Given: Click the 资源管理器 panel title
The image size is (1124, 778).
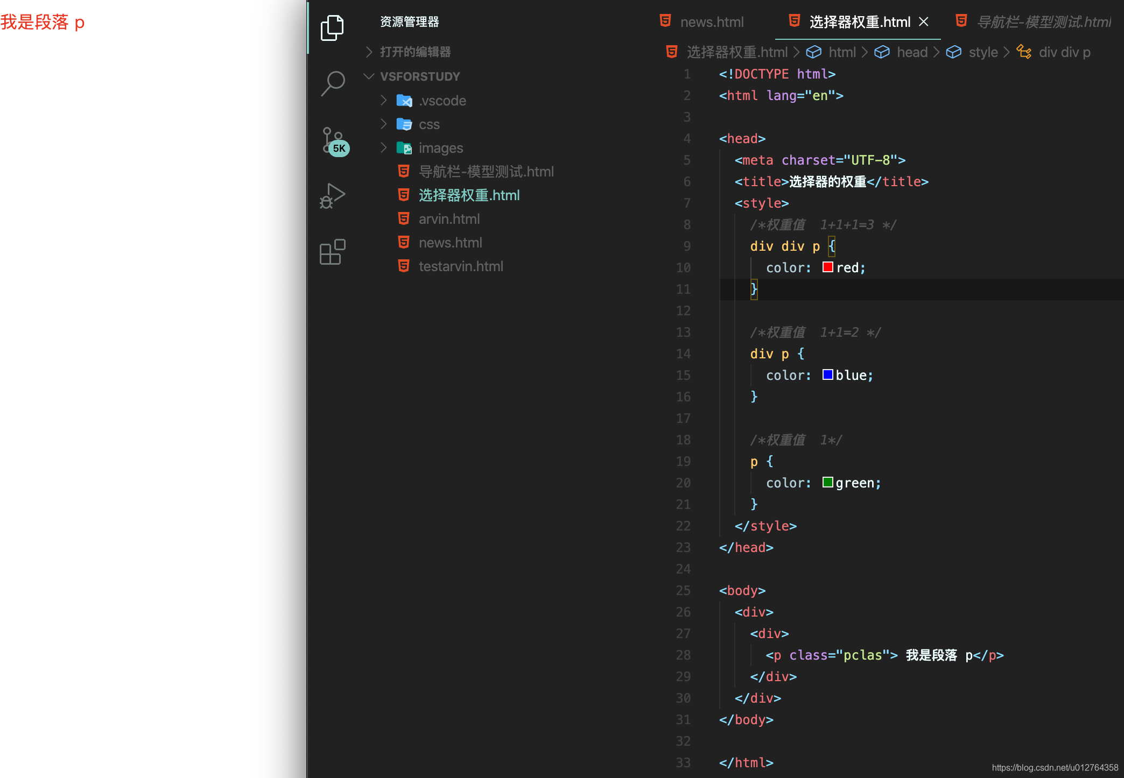Looking at the screenshot, I should pos(410,22).
